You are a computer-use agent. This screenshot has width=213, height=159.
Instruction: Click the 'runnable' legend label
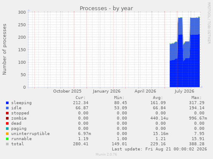point(21,139)
